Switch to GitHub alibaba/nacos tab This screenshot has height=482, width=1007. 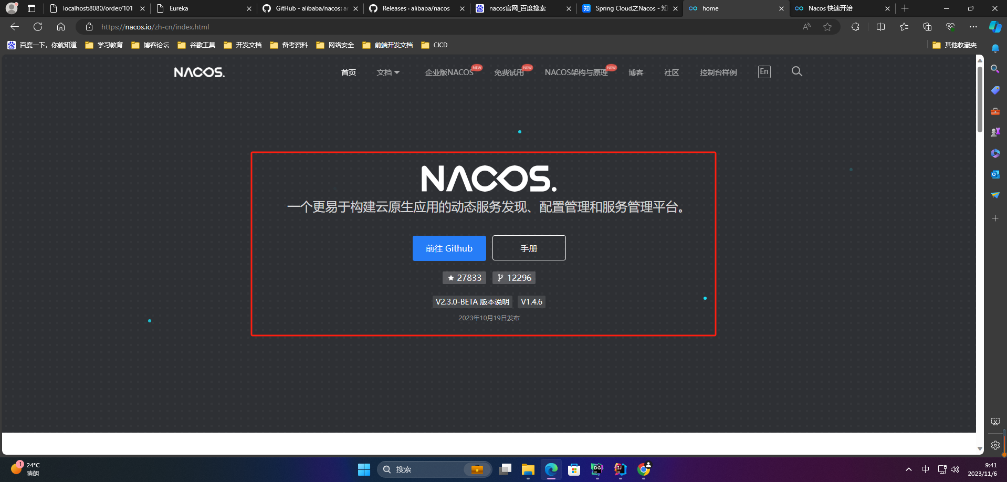(x=310, y=8)
